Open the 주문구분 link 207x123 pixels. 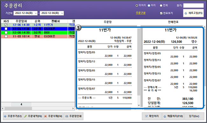pyautogui.click(x=141, y=13)
